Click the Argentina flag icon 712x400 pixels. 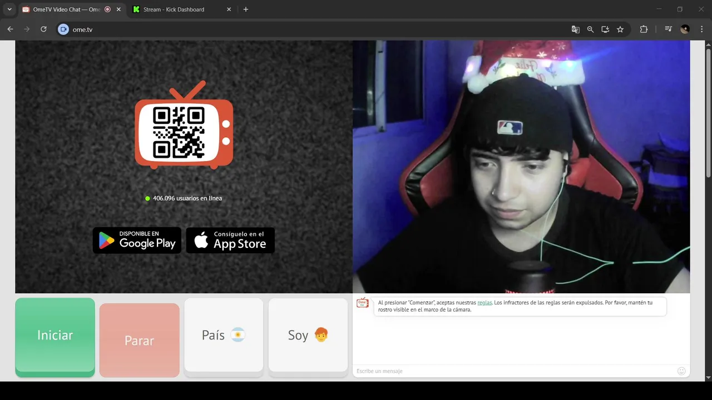[238, 335]
